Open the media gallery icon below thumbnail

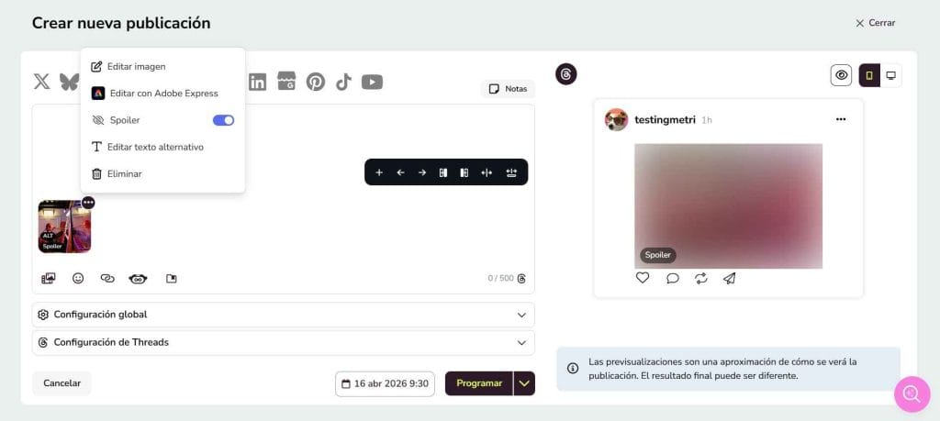click(48, 278)
